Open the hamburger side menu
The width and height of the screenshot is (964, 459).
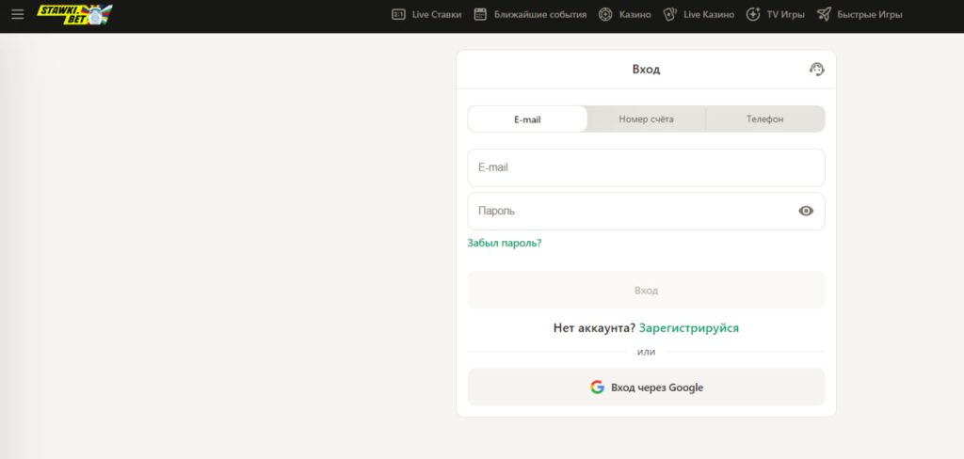pyautogui.click(x=17, y=14)
